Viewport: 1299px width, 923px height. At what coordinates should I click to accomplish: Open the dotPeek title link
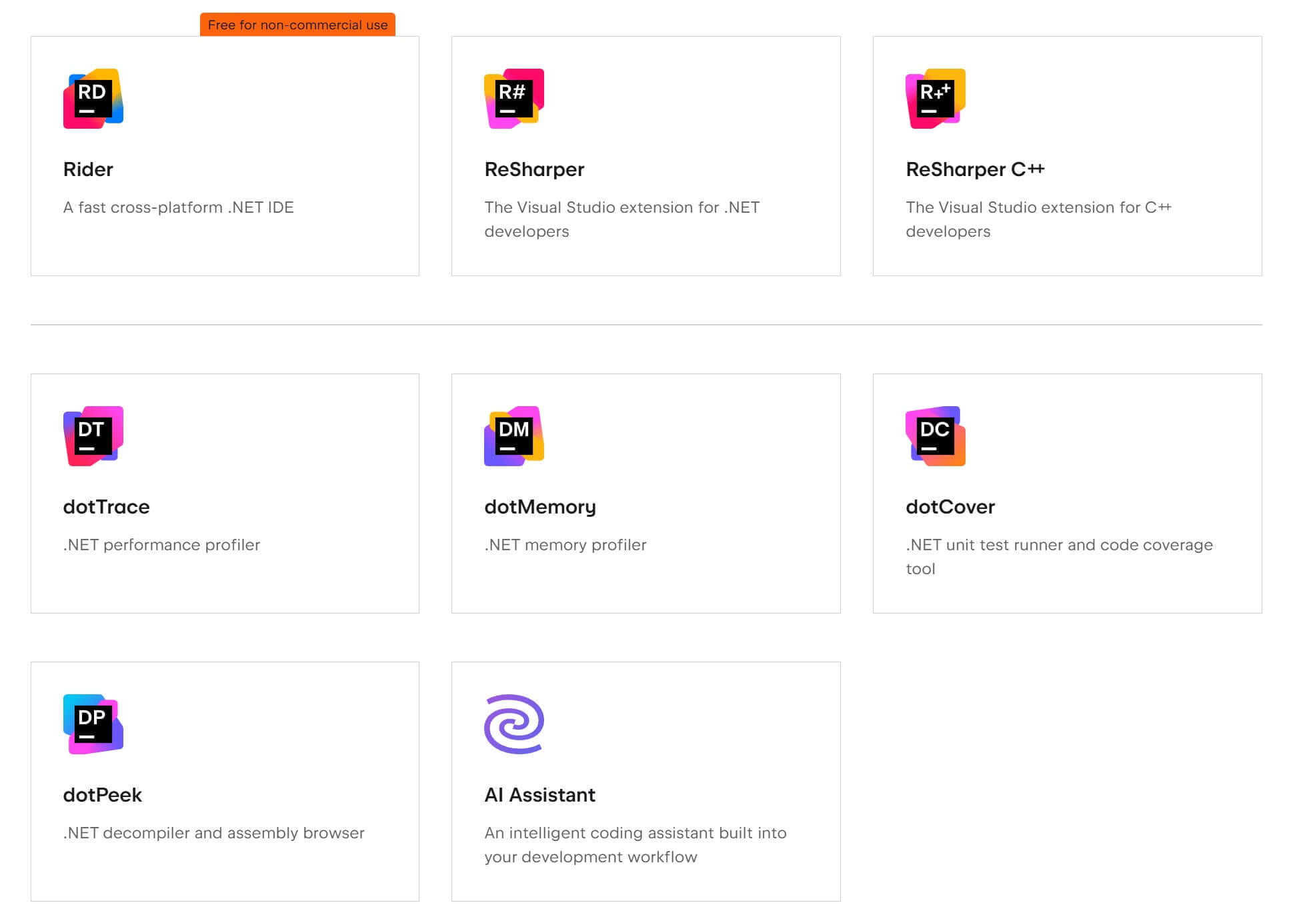103,795
